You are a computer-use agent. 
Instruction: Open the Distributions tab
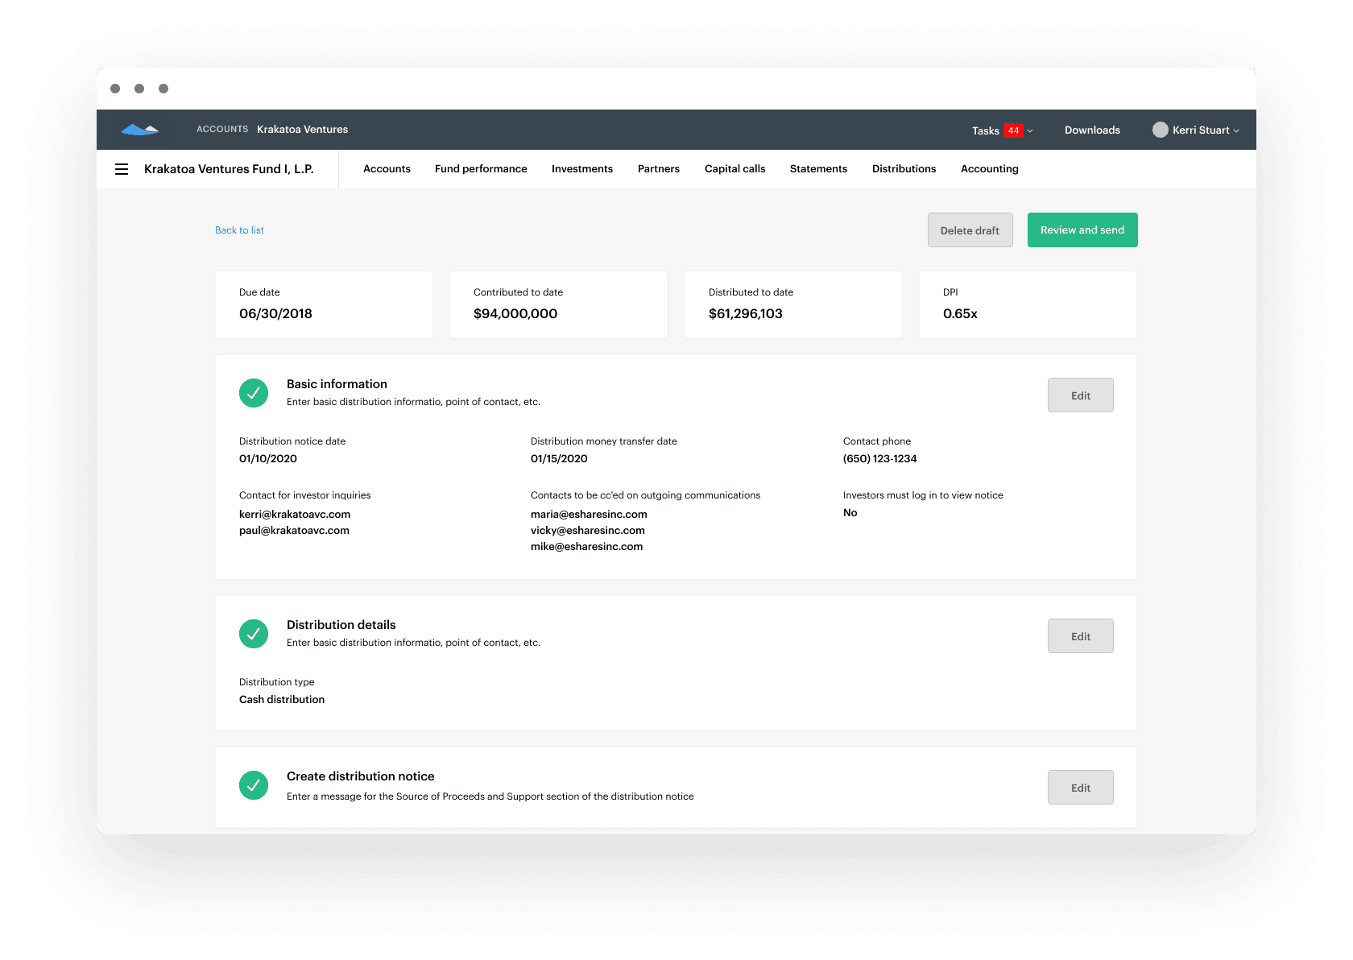(904, 168)
